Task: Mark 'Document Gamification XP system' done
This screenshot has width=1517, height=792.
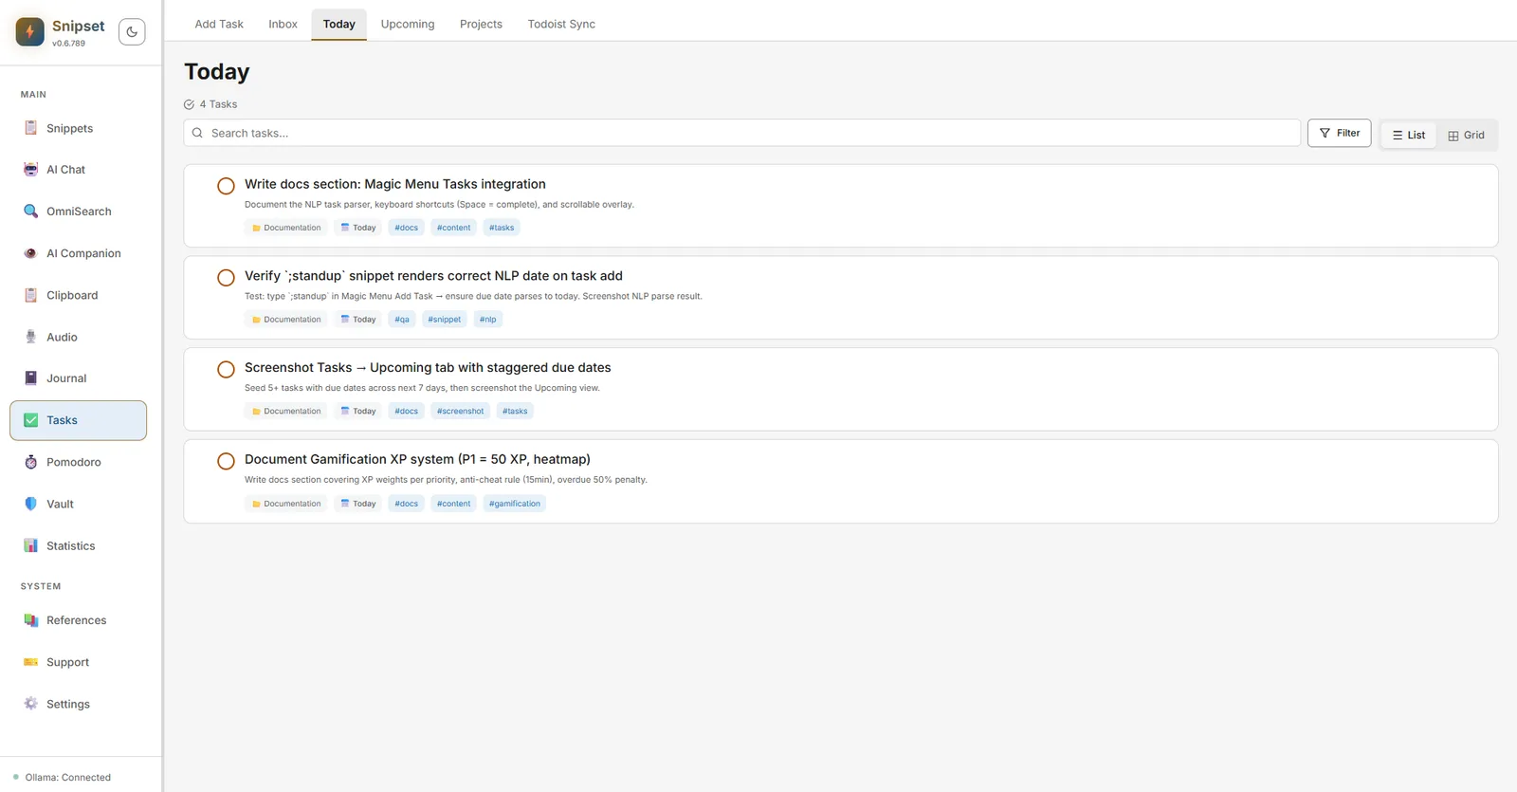Action: [x=226, y=461]
